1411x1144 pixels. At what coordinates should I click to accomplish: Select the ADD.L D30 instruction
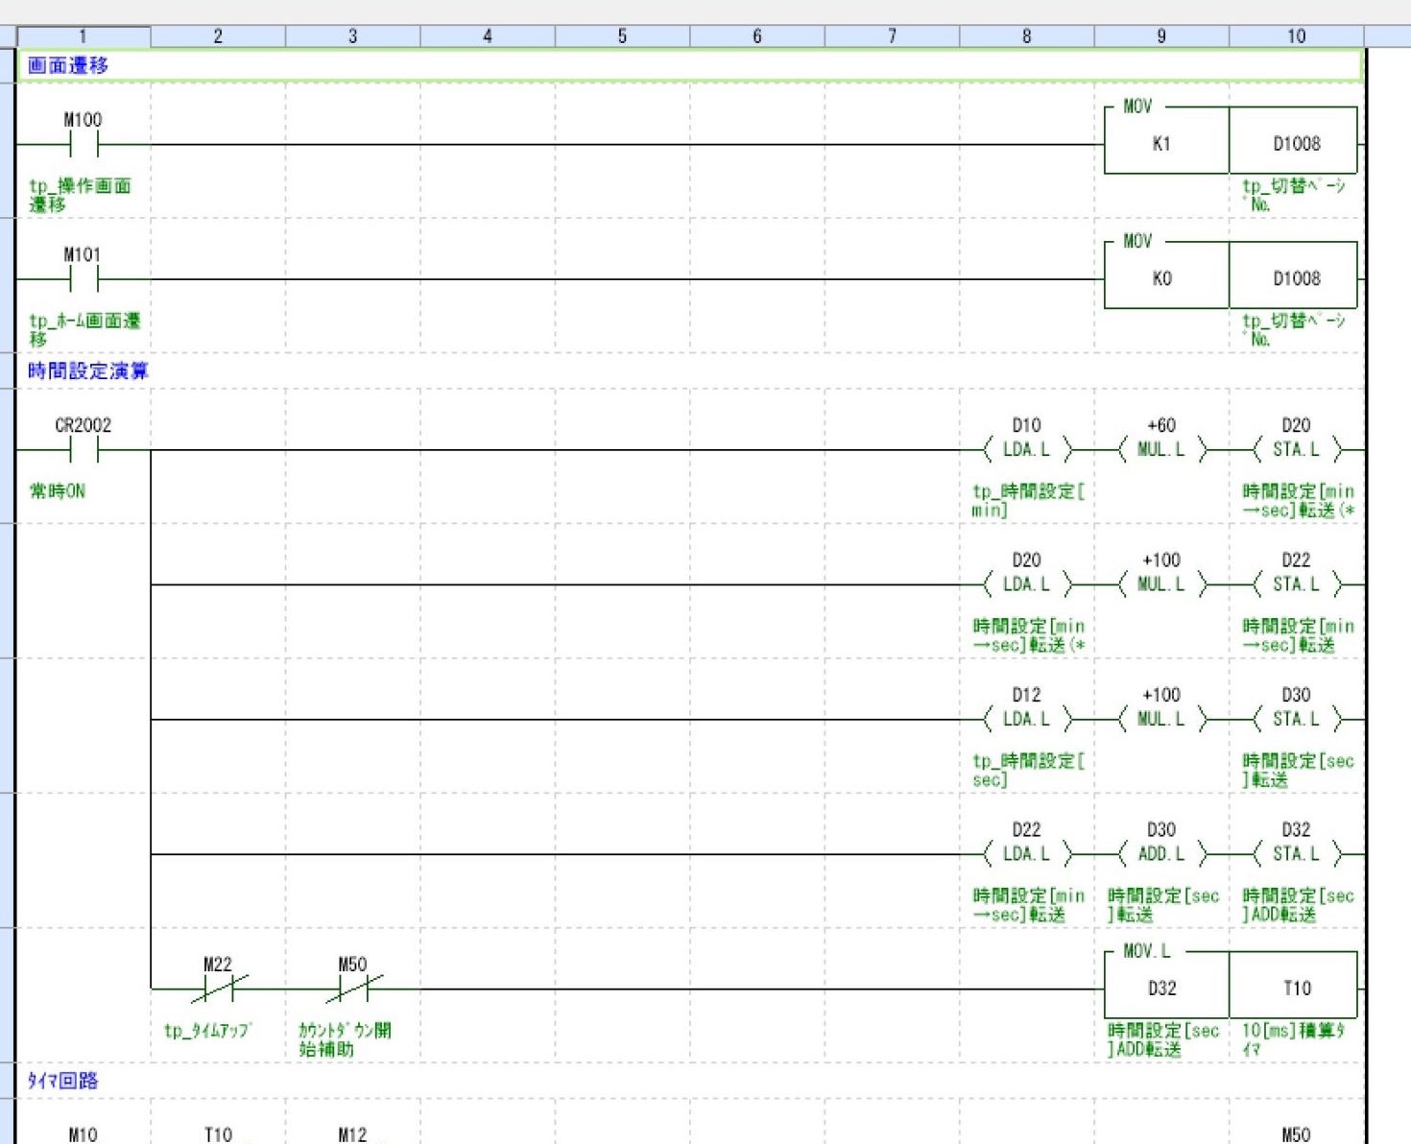pyautogui.click(x=1160, y=853)
